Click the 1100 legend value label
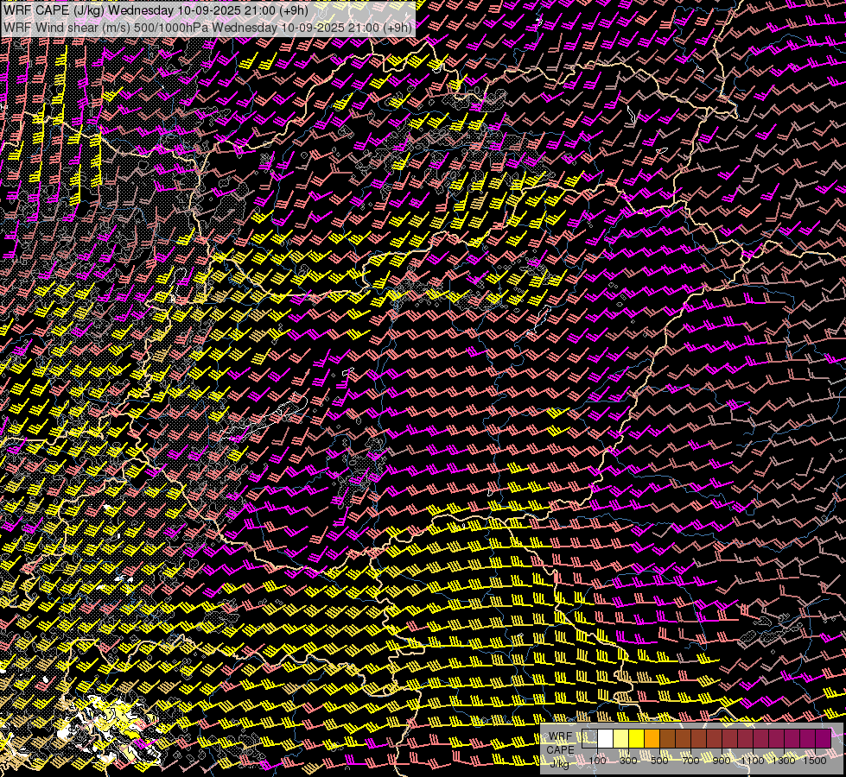The height and width of the screenshot is (777, 846). click(753, 761)
